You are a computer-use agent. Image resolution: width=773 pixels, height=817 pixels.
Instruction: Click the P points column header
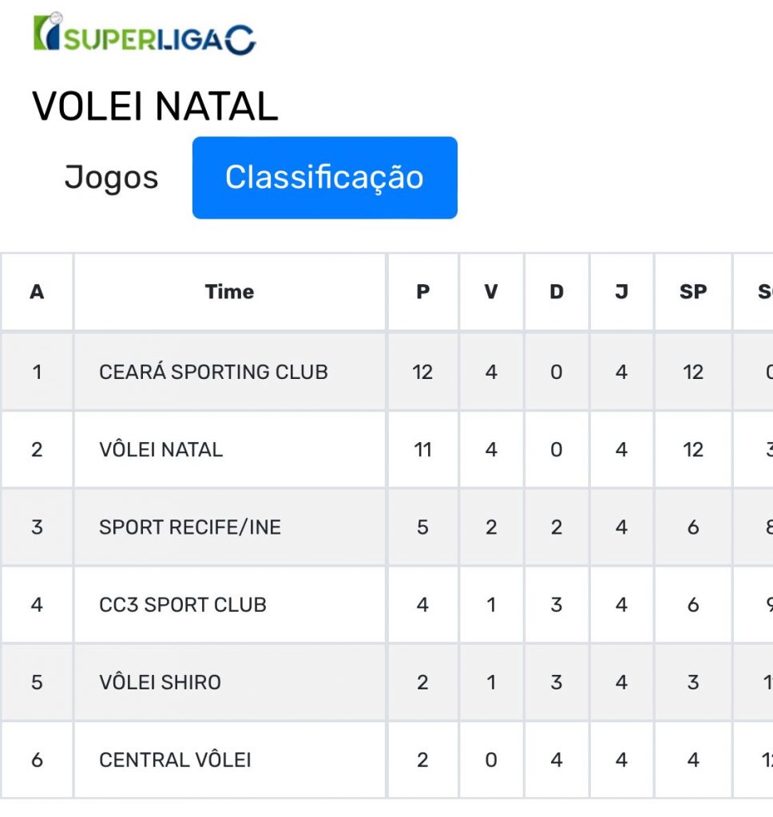[423, 292]
